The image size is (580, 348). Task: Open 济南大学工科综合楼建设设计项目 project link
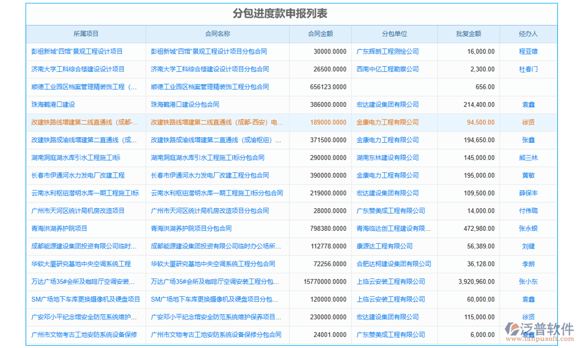click(x=78, y=70)
